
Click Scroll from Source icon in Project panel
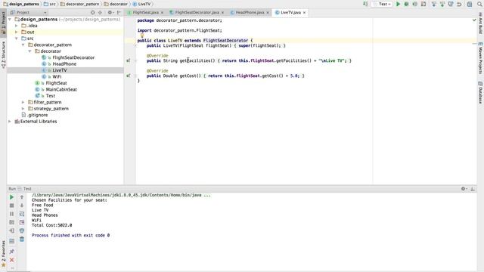[92, 13]
